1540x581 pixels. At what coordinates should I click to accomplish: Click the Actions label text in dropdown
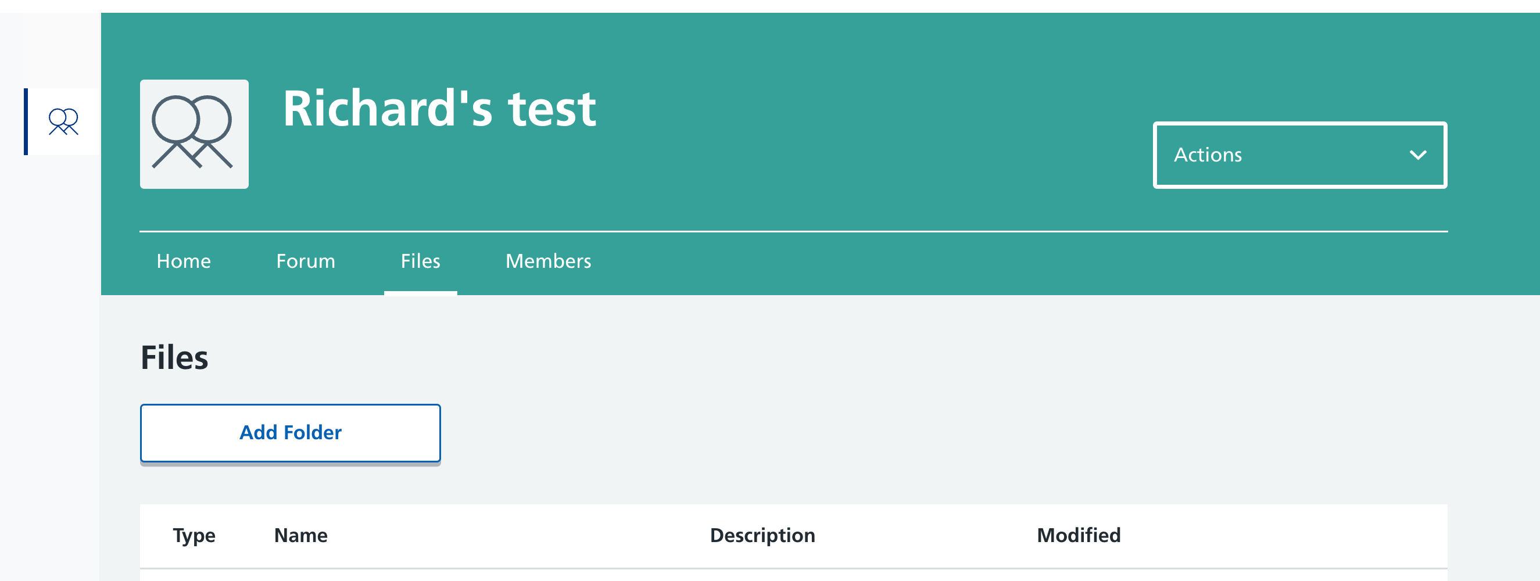point(1208,155)
